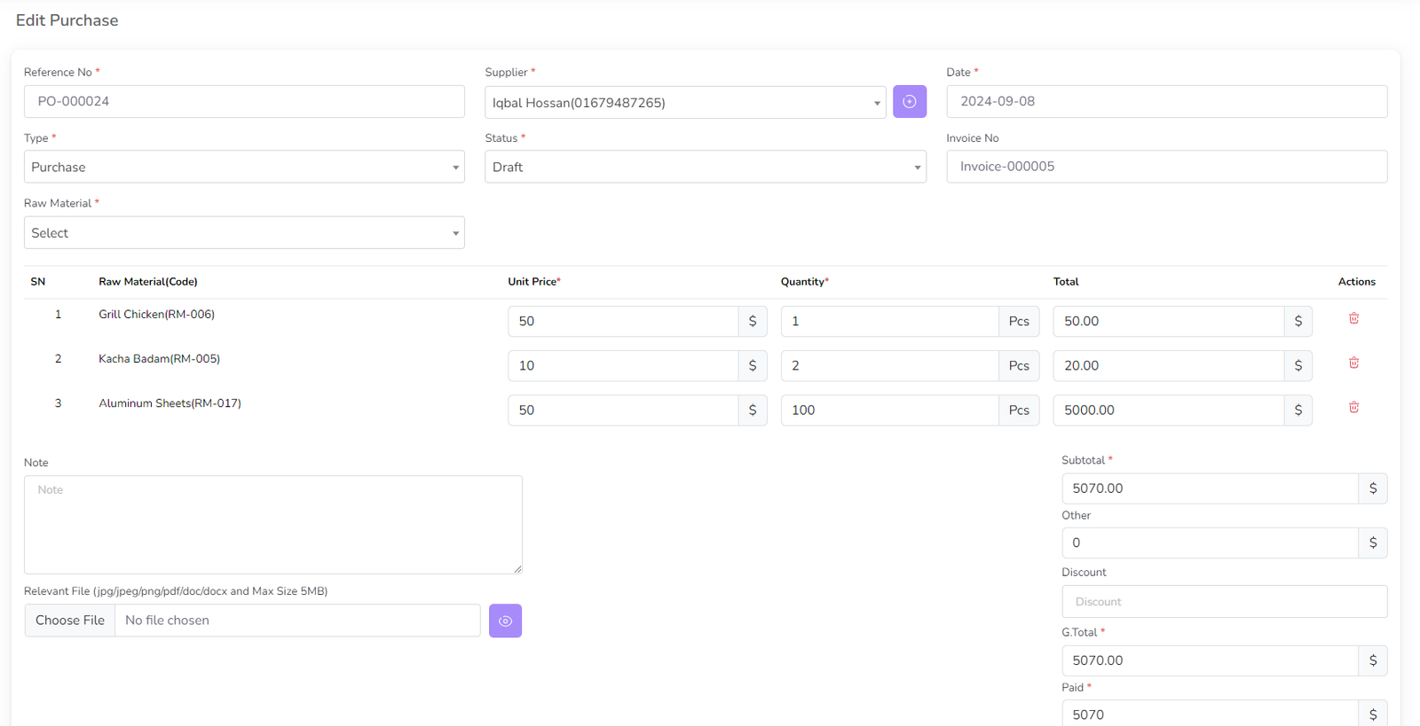Image resolution: width=1420 pixels, height=726 pixels.
Task: Delete the Kacha Badam row
Action: click(x=1353, y=363)
